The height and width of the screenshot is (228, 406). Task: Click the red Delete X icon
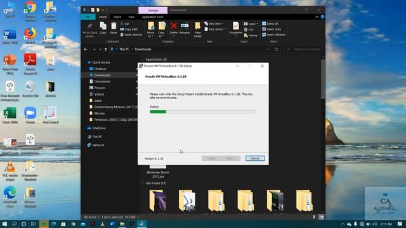pos(174,25)
